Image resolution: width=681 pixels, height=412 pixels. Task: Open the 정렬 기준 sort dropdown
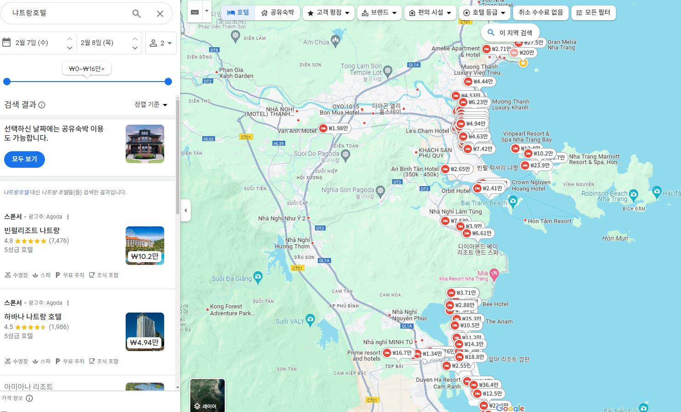point(151,104)
